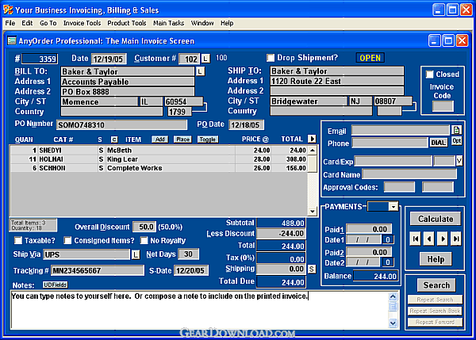Click the S button beside Shipping
This screenshot has height=340, width=476.
click(312, 269)
